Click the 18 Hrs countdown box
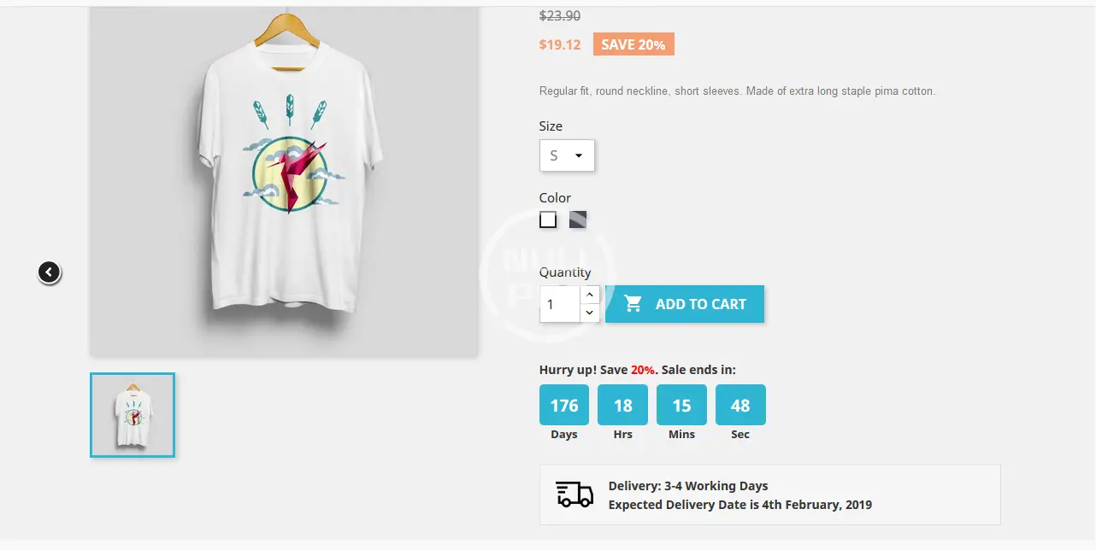Screen dimensions: 1096x550 pos(623,405)
